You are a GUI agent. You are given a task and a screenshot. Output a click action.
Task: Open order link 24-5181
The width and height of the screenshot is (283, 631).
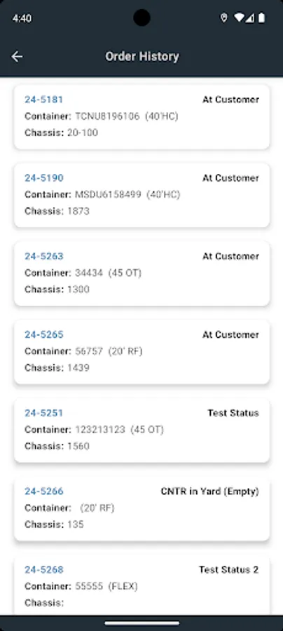click(44, 100)
